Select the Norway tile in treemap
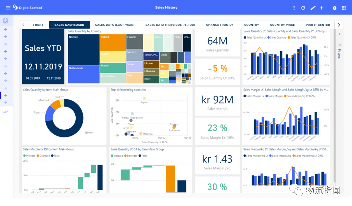352x206 pixels. pos(84,50)
